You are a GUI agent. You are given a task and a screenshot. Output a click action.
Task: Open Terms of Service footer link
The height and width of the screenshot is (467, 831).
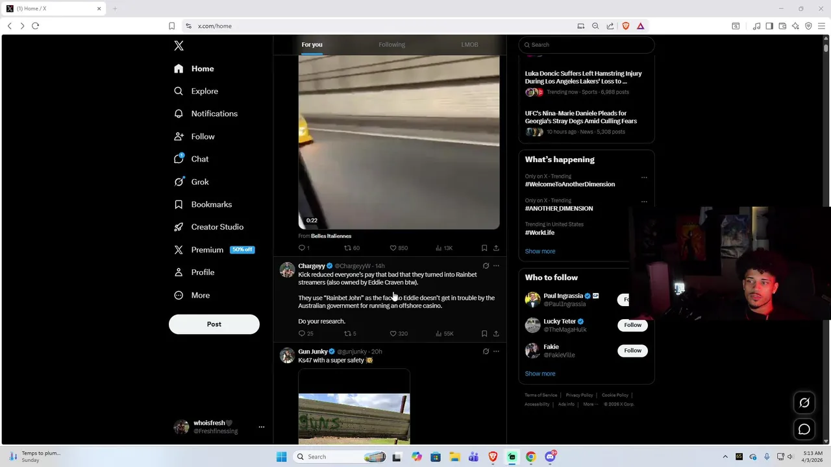[541, 395]
